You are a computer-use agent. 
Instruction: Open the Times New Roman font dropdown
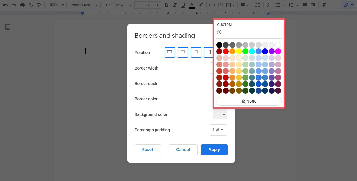118,5
